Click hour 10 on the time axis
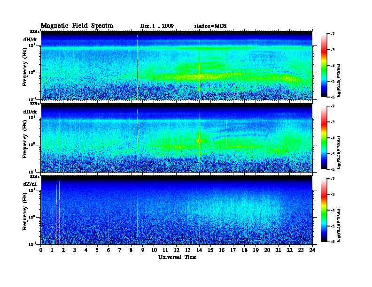Viewport: 372px width, 287px height. tap(154, 250)
